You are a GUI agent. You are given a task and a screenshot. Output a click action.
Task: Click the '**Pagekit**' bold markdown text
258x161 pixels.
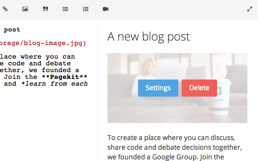coord(64,77)
